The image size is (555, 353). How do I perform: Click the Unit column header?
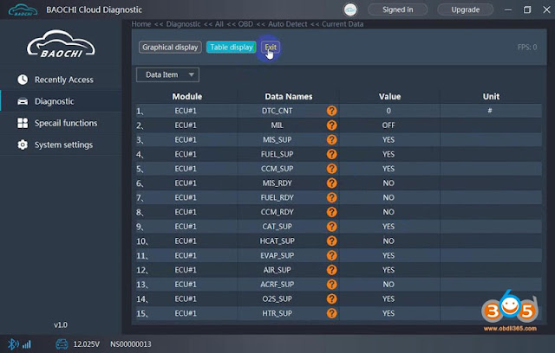pyautogui.click(x=491, y=96)
